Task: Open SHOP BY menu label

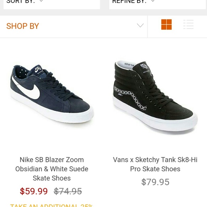Action: [22, 26]
